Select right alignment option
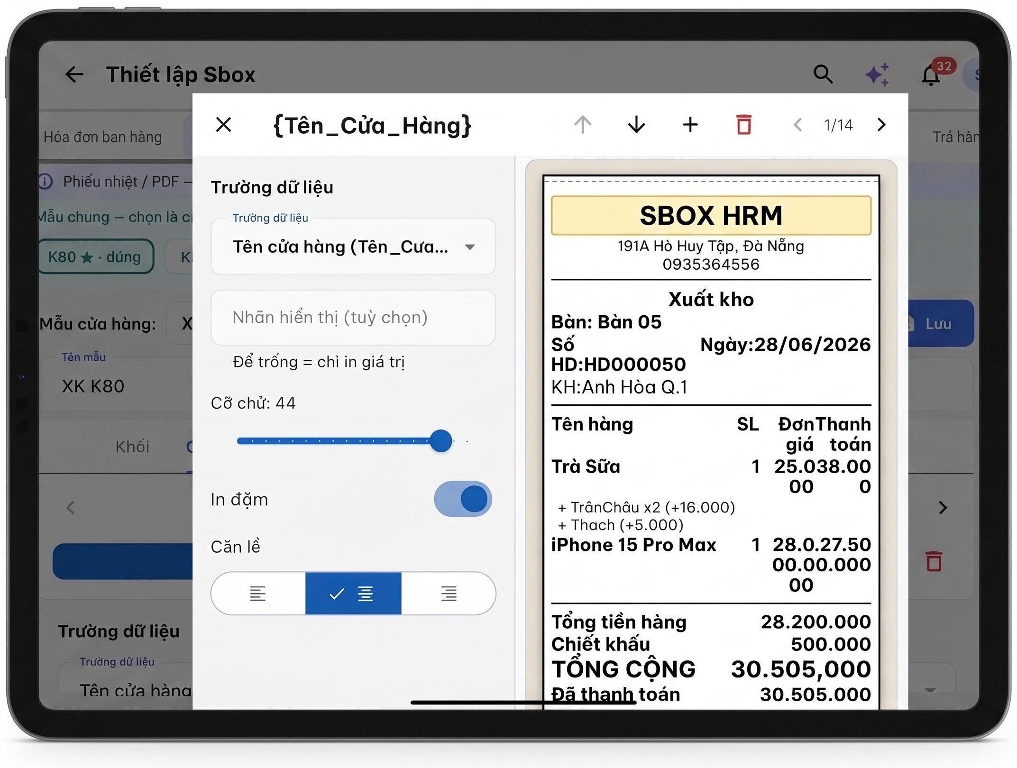 coord(449,593)
